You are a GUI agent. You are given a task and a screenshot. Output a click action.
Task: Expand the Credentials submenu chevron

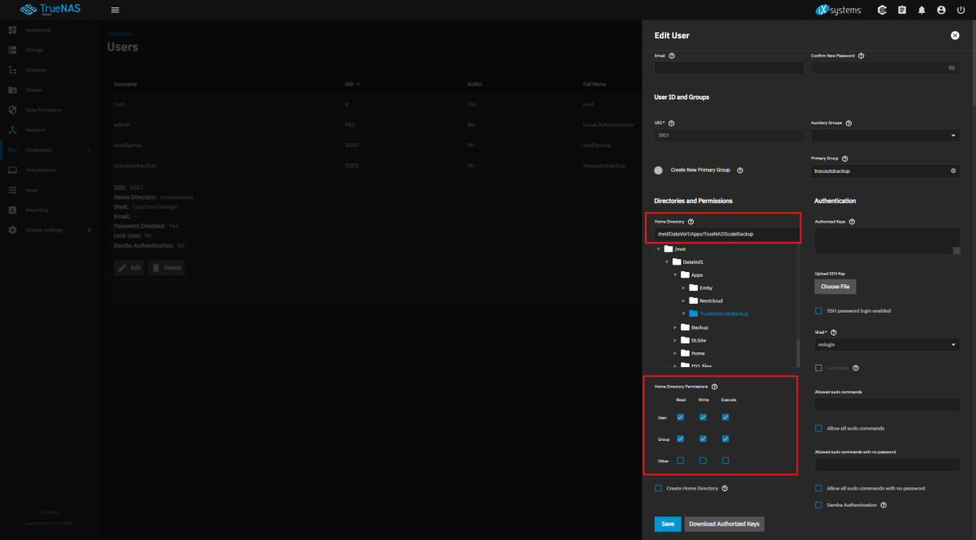pos(89,150)
